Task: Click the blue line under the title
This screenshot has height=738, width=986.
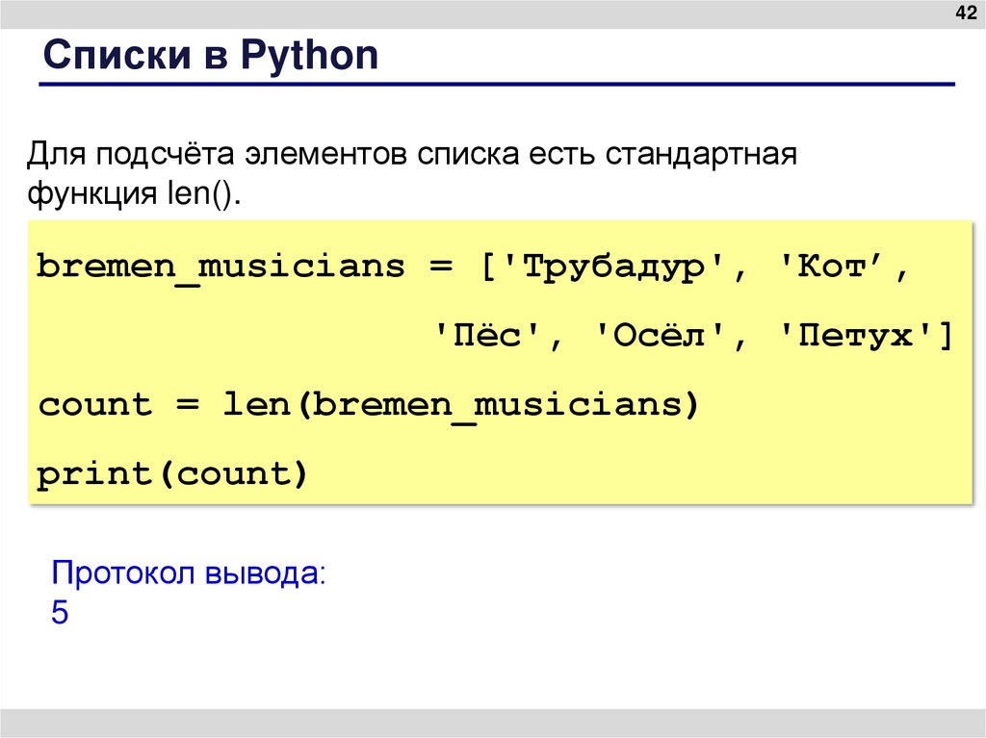Action: 497,86
